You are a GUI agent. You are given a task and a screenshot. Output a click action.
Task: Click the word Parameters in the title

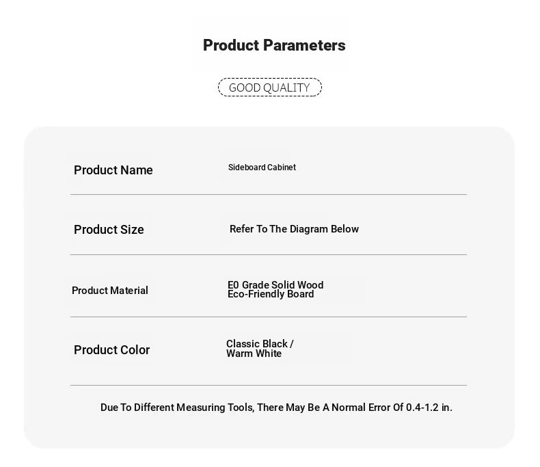pyautogui.click(x=304, y=45)
